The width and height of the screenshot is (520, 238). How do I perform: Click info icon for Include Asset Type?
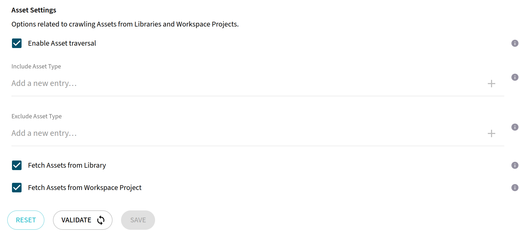click(515, 77)
